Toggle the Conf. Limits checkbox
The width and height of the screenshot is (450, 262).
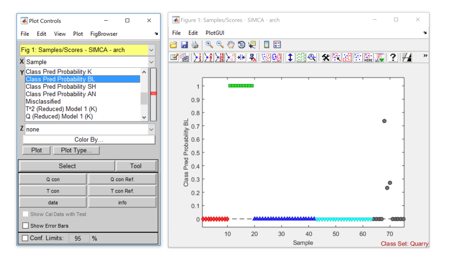[25, 238]
